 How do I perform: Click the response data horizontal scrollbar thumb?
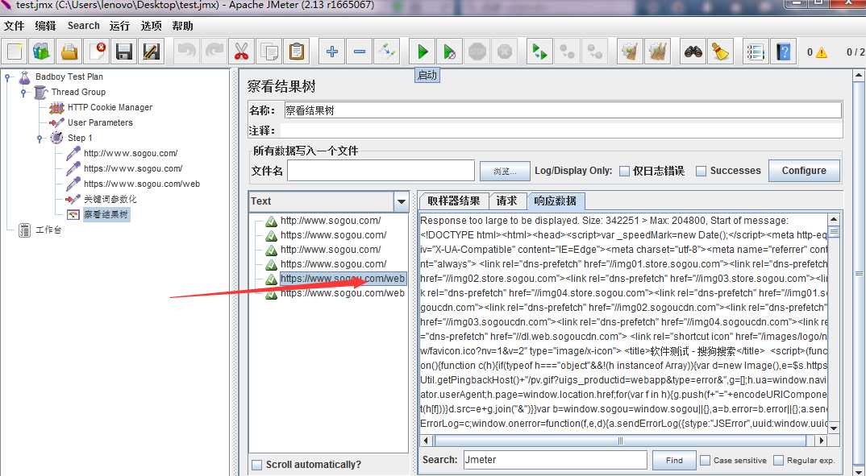(620, 441)
